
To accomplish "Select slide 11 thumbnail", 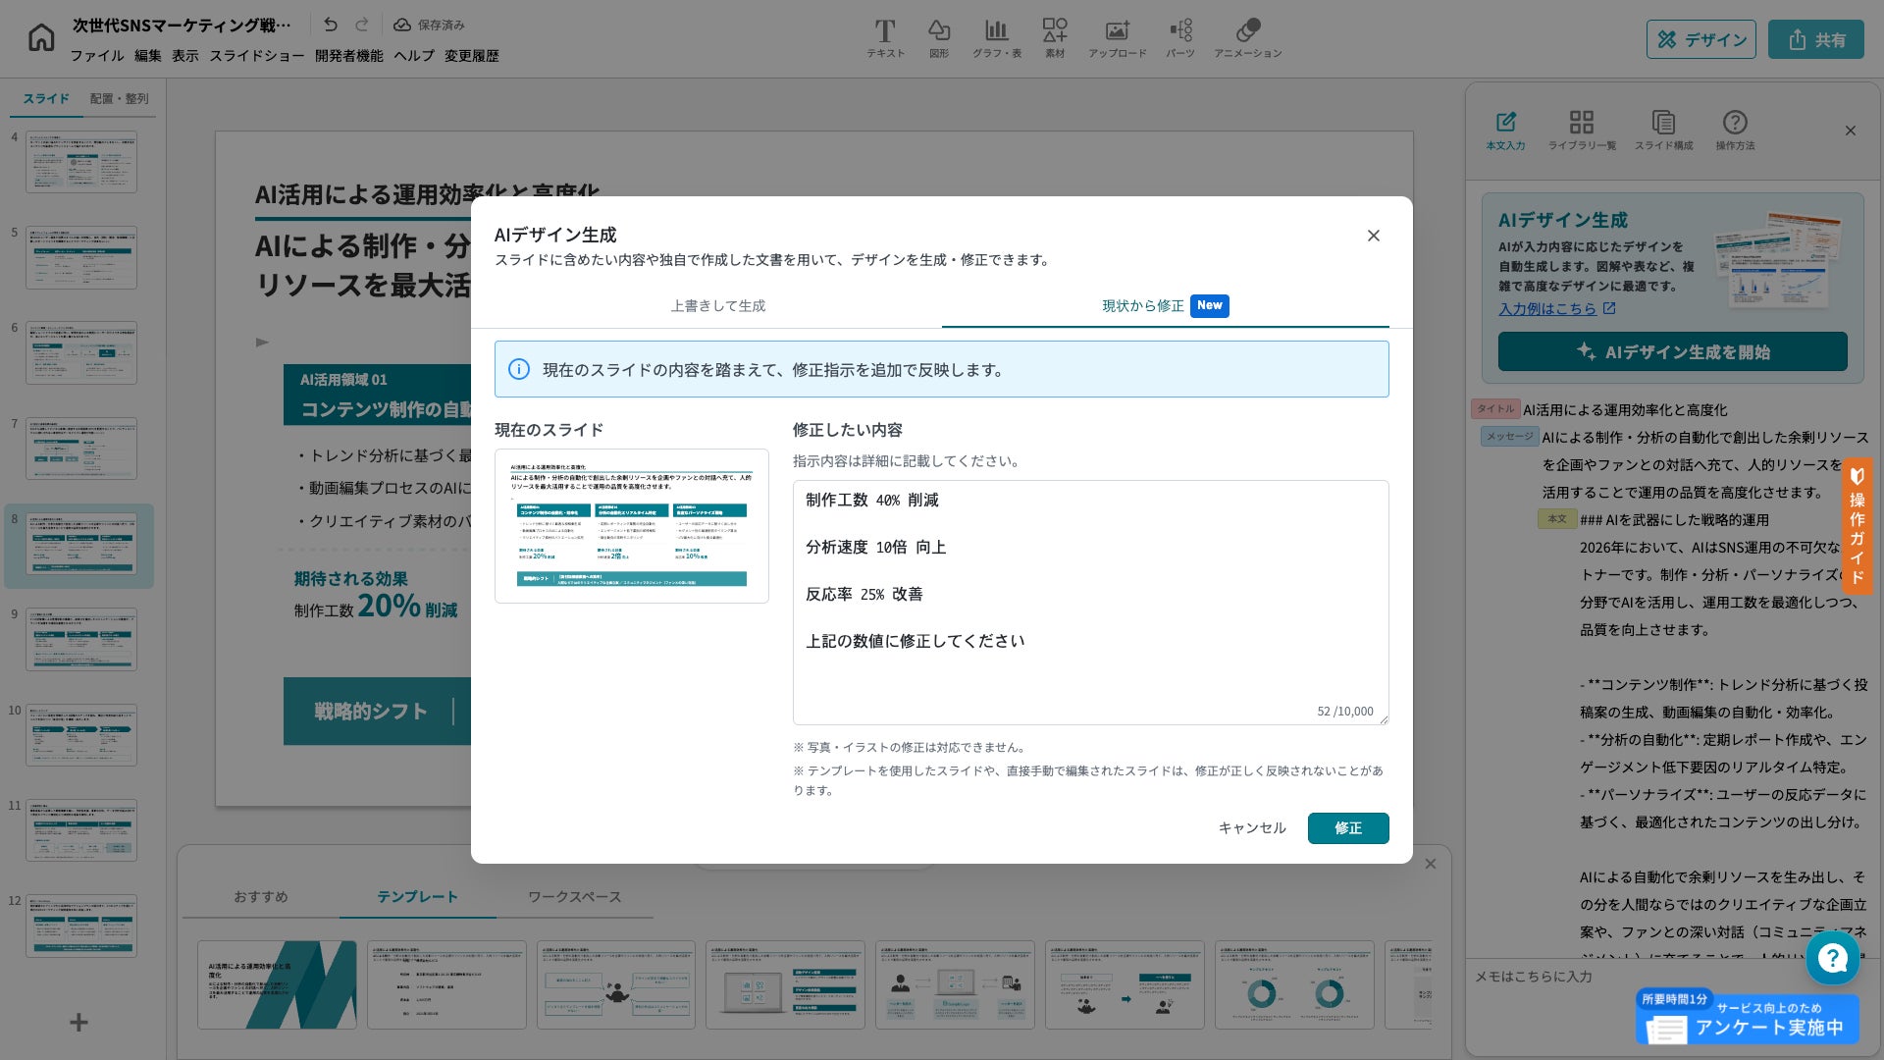I will (81, 830).
